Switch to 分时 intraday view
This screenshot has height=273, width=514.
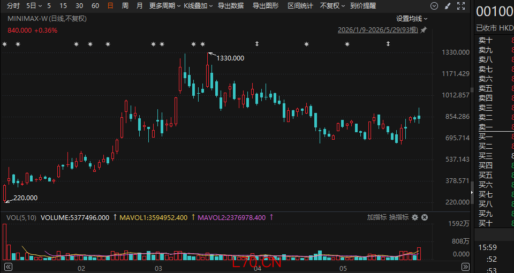[x=13, y=6]
